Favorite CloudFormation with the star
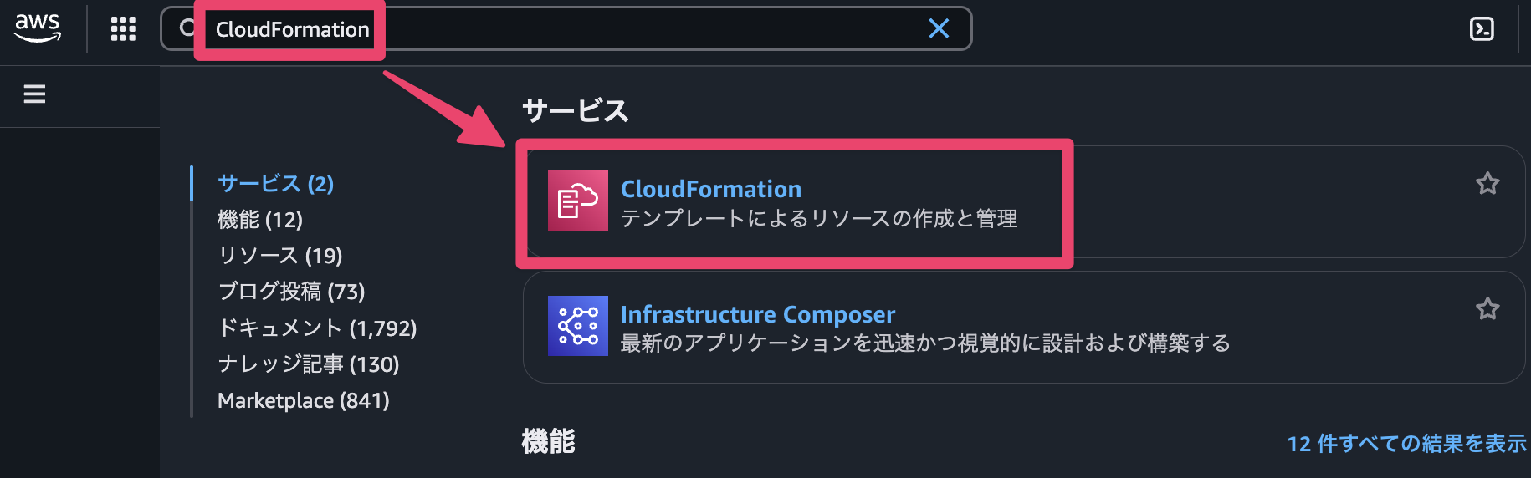 (1487, 183)
